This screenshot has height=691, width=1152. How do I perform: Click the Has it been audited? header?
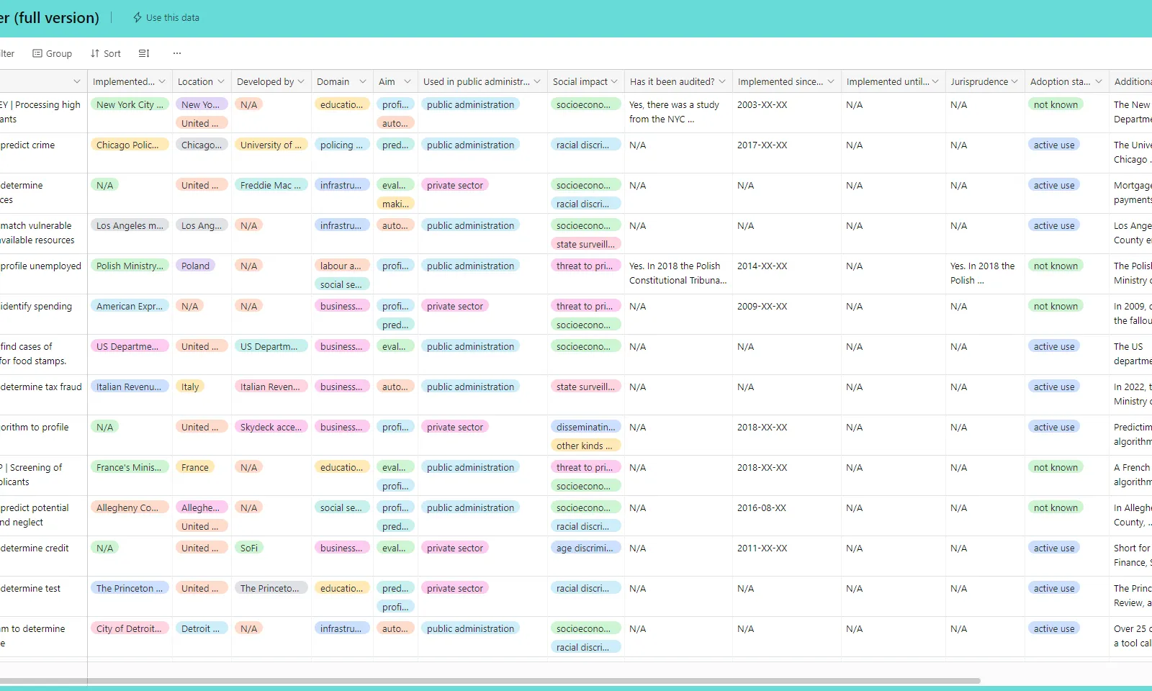tap(672, 82)
